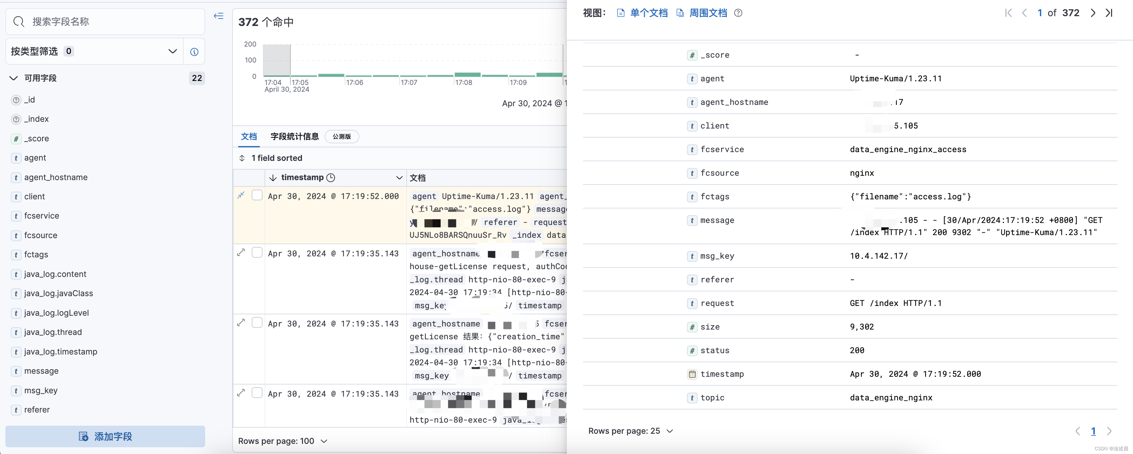Click the message field type icon in flyout

pyautogui.click(x=692, y=220)
